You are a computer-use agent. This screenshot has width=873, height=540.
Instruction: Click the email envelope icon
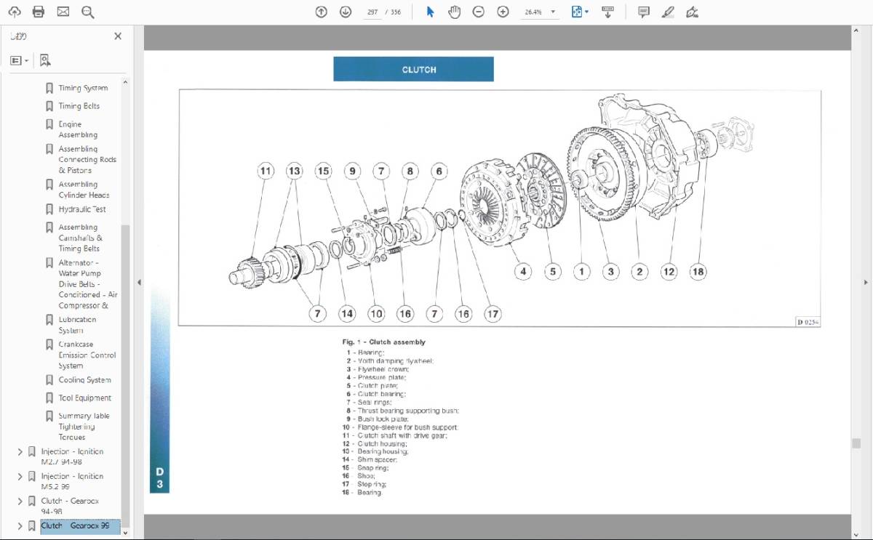pos(63,12)
